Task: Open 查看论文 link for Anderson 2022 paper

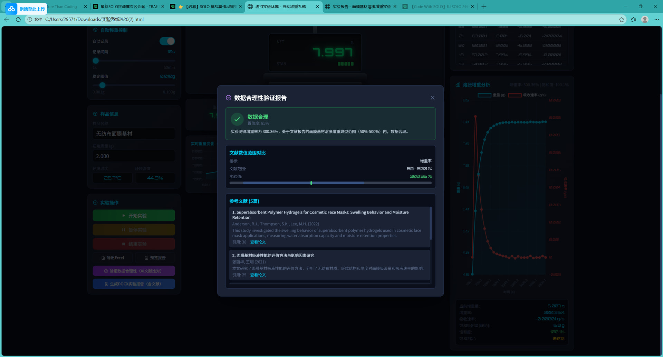Action: point(258,242)
